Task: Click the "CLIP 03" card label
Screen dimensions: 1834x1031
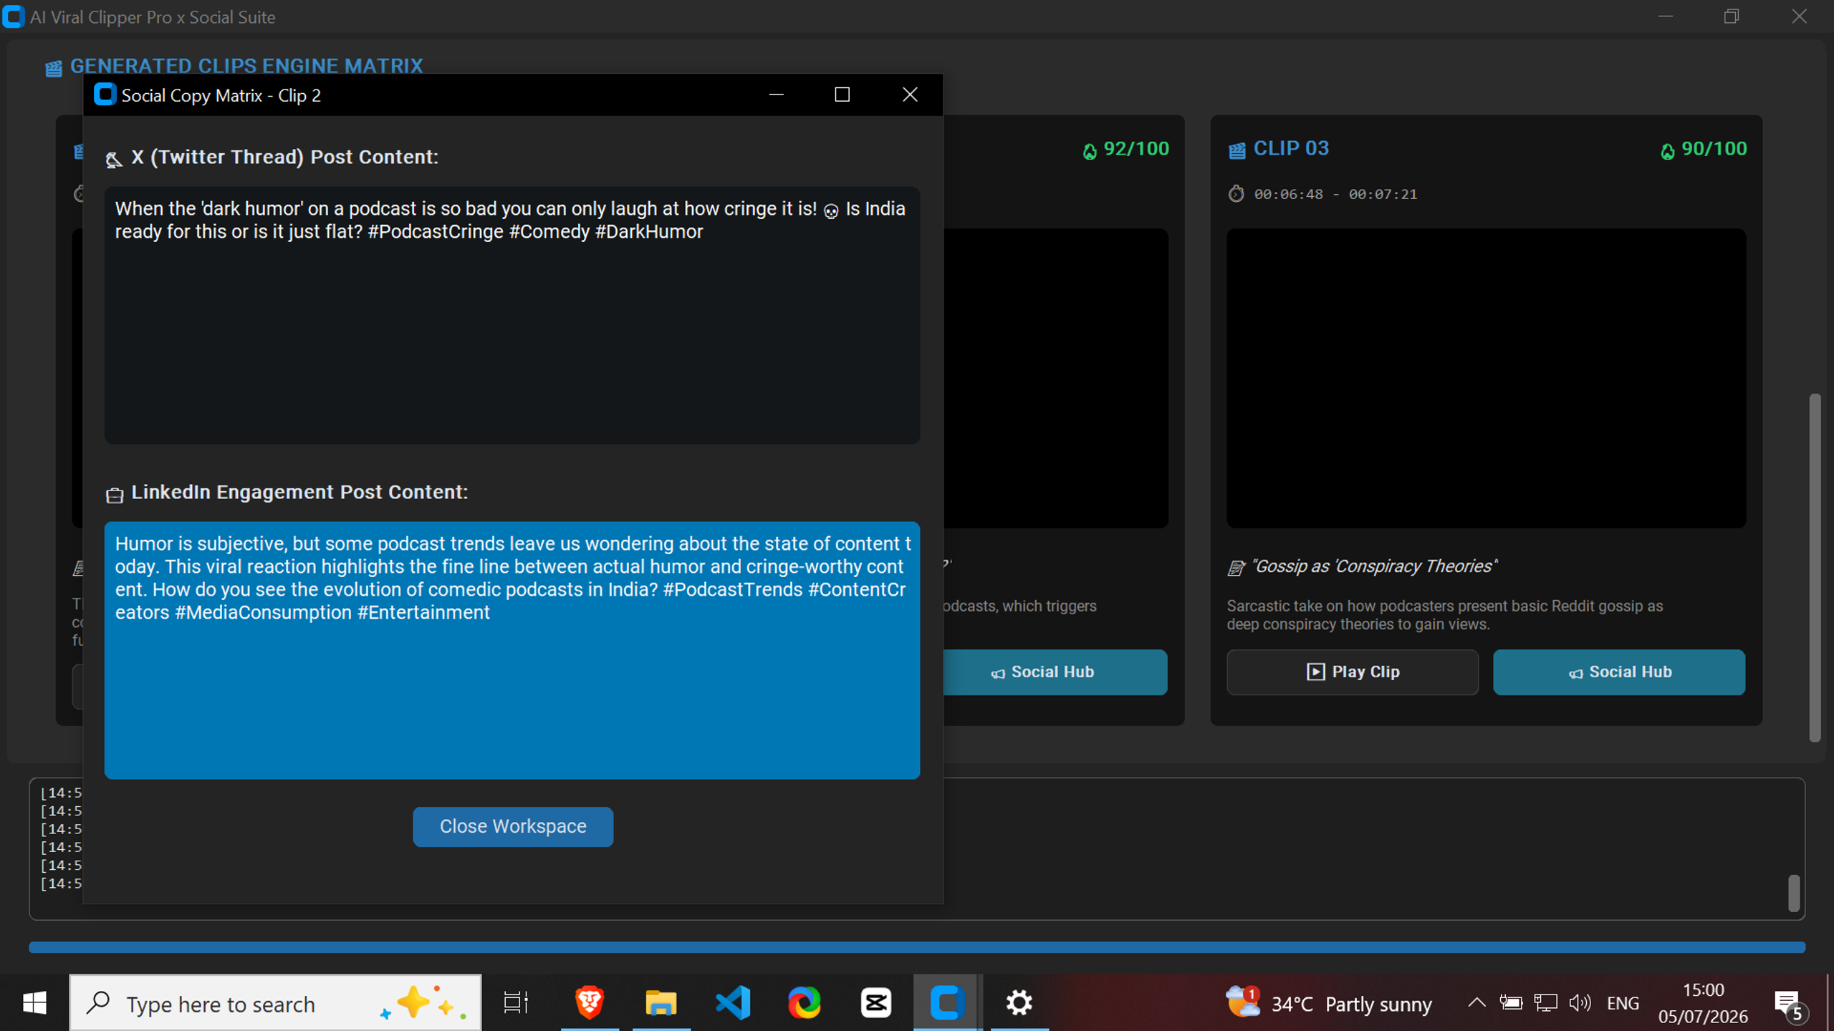Action: pyautogui.click(x=1291, y=148)
